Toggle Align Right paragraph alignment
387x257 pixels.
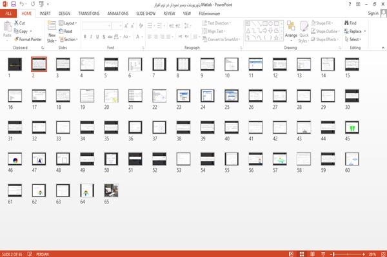162,37
